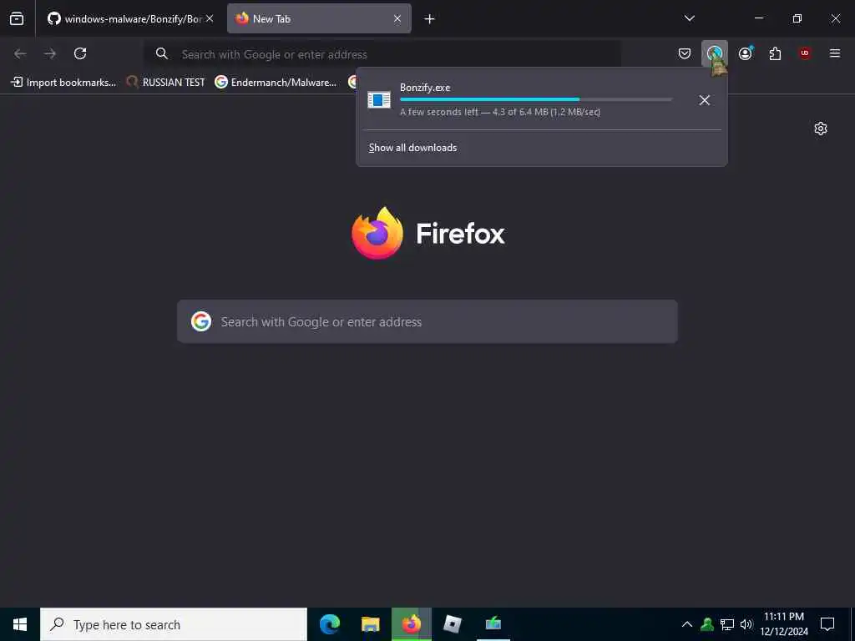Open the Firefox application hamburger menu
The width and height of the screenshot is (855, 641).
click(x=835, y=53)
